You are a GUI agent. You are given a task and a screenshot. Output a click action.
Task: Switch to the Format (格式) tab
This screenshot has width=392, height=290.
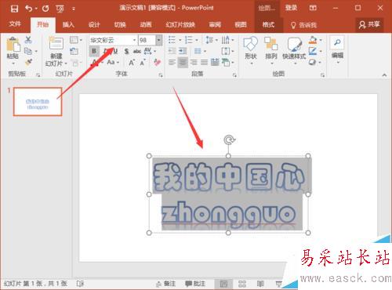point(268,24)
